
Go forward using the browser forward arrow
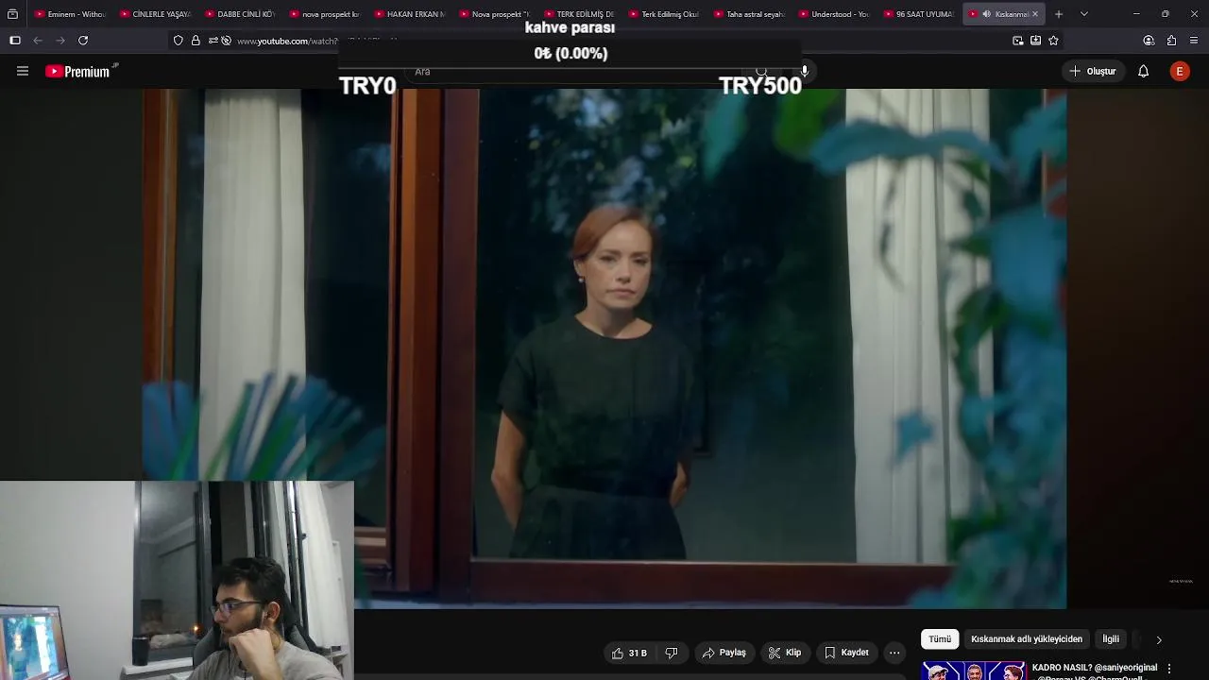pyautogui.click(x=60, y=41)
